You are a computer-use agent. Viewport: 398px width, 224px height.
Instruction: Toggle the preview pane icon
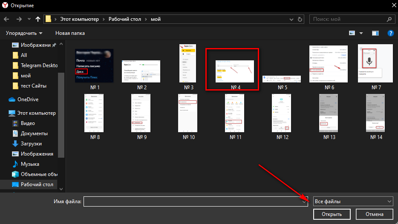point(375,33)
